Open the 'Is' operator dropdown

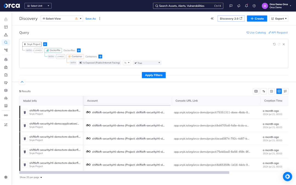[x=127, y=63]
